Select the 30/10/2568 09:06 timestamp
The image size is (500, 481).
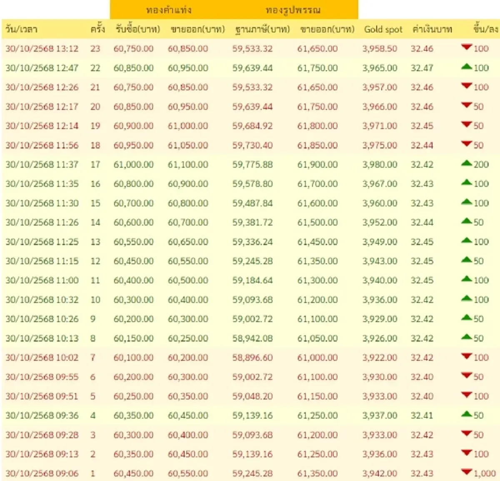[x=42, y=474]
